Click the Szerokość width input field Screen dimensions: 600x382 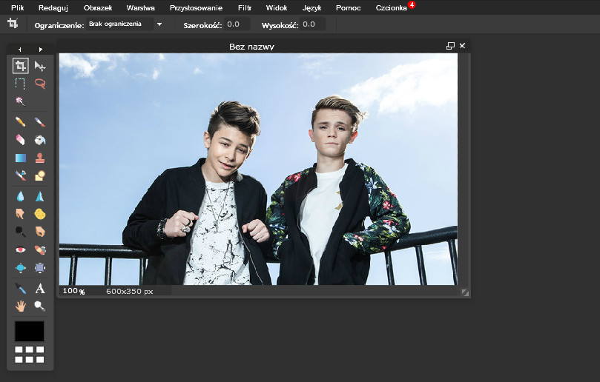(237, 24)
